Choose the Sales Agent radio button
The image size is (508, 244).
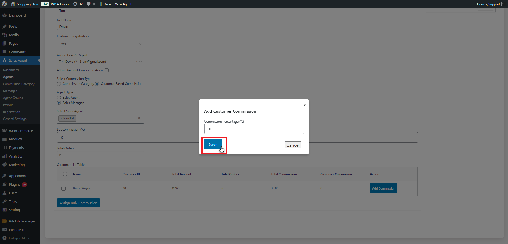59,98
